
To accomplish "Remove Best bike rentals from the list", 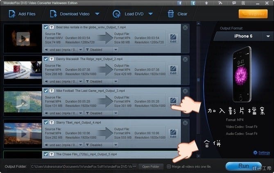I will (x=186, y=27).
